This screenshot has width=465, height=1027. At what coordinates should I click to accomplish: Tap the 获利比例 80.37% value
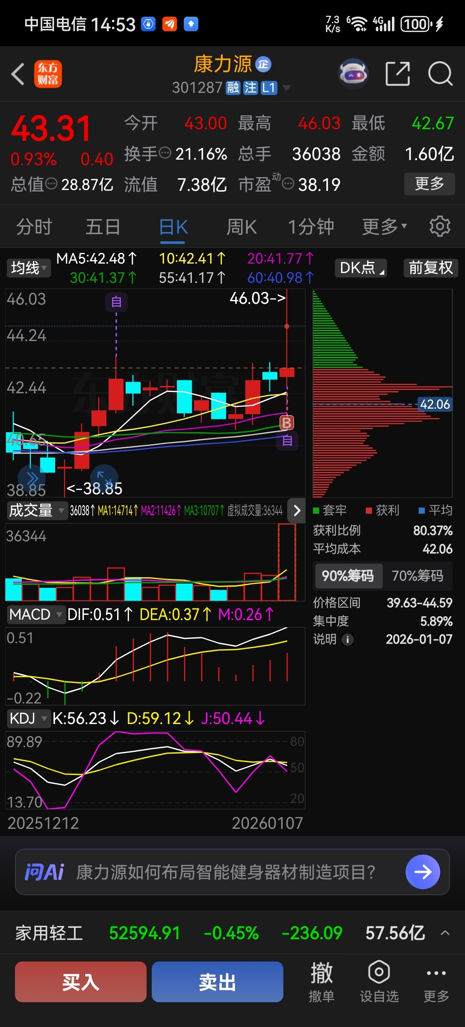(433, 531)
